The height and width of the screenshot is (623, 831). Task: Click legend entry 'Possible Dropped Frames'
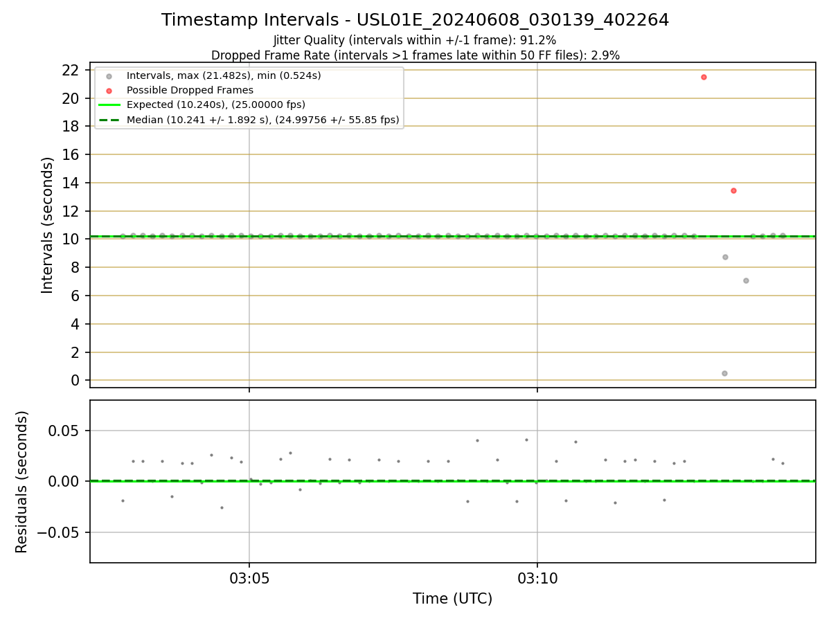tap(190, 90)
